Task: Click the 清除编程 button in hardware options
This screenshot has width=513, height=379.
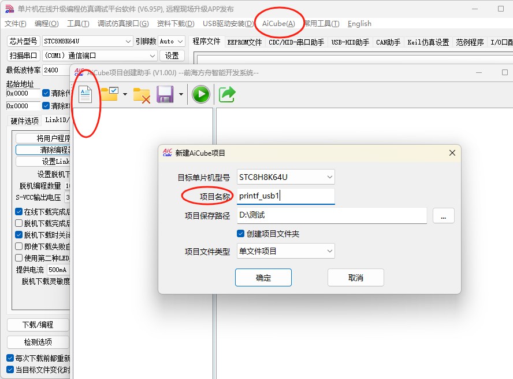Action: click(43, 150)
